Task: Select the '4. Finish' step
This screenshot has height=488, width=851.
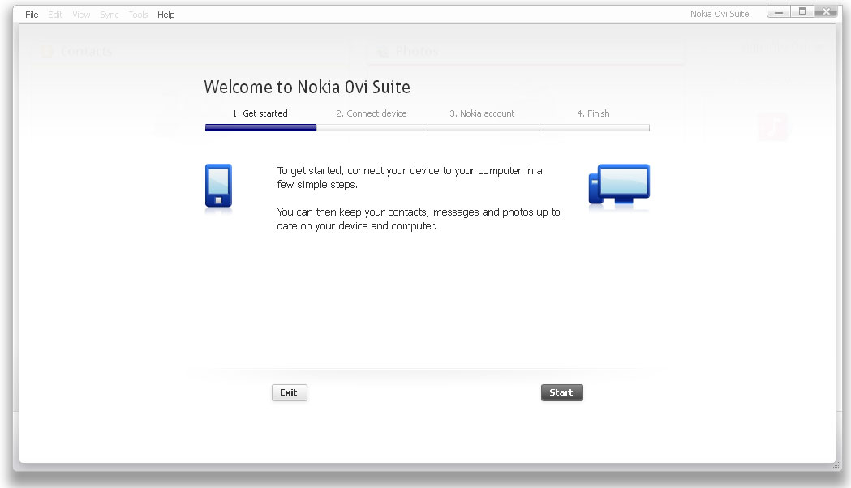Action: tap(593, 113)
